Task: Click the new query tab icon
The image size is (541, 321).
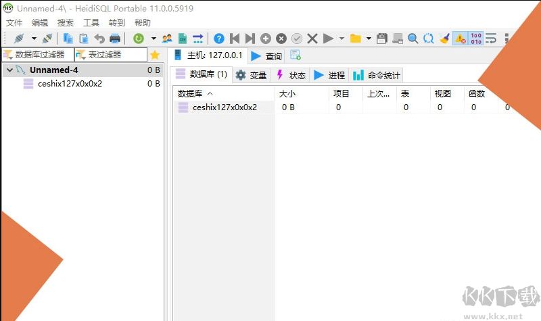Action: click(x=296, y=55)
